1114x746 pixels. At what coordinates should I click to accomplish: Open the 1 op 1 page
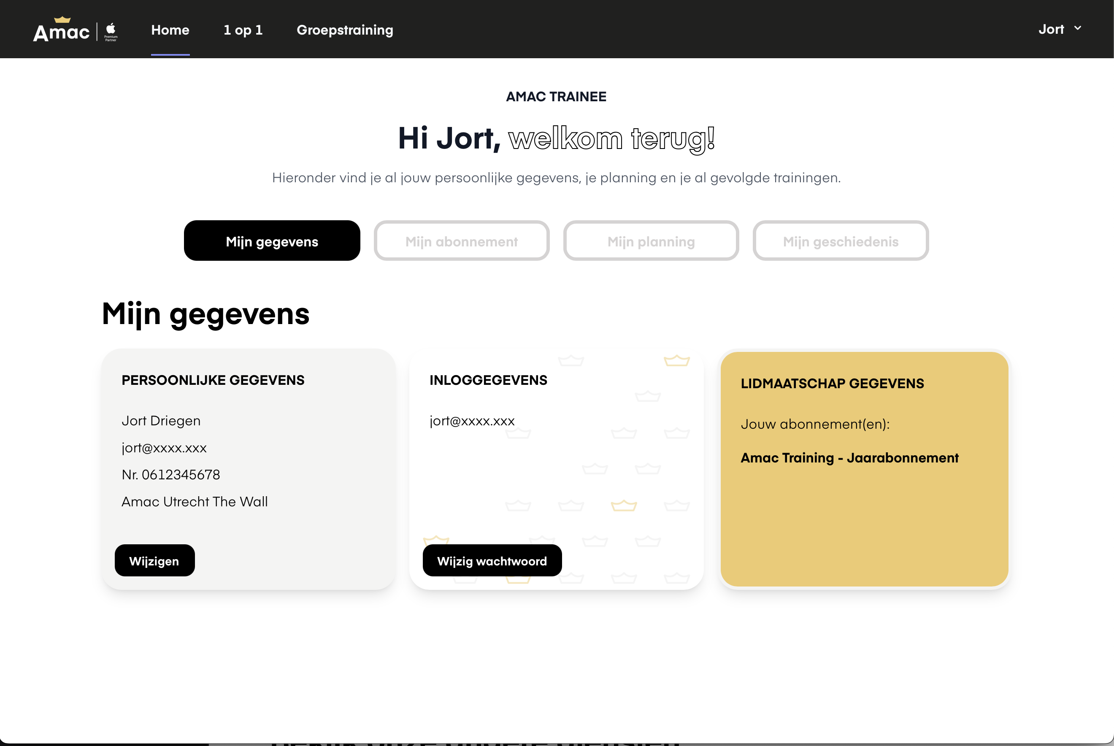click(243, 30)
